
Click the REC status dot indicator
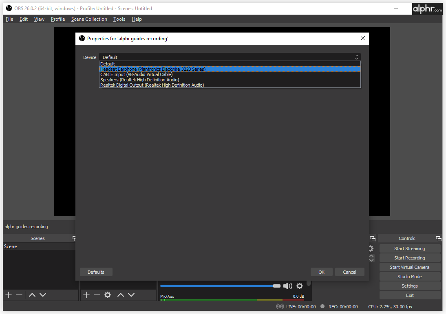coord(322,306)
